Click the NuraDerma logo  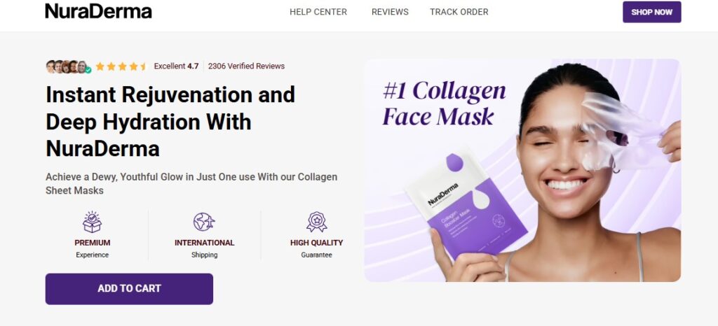(x=98, y=11)
